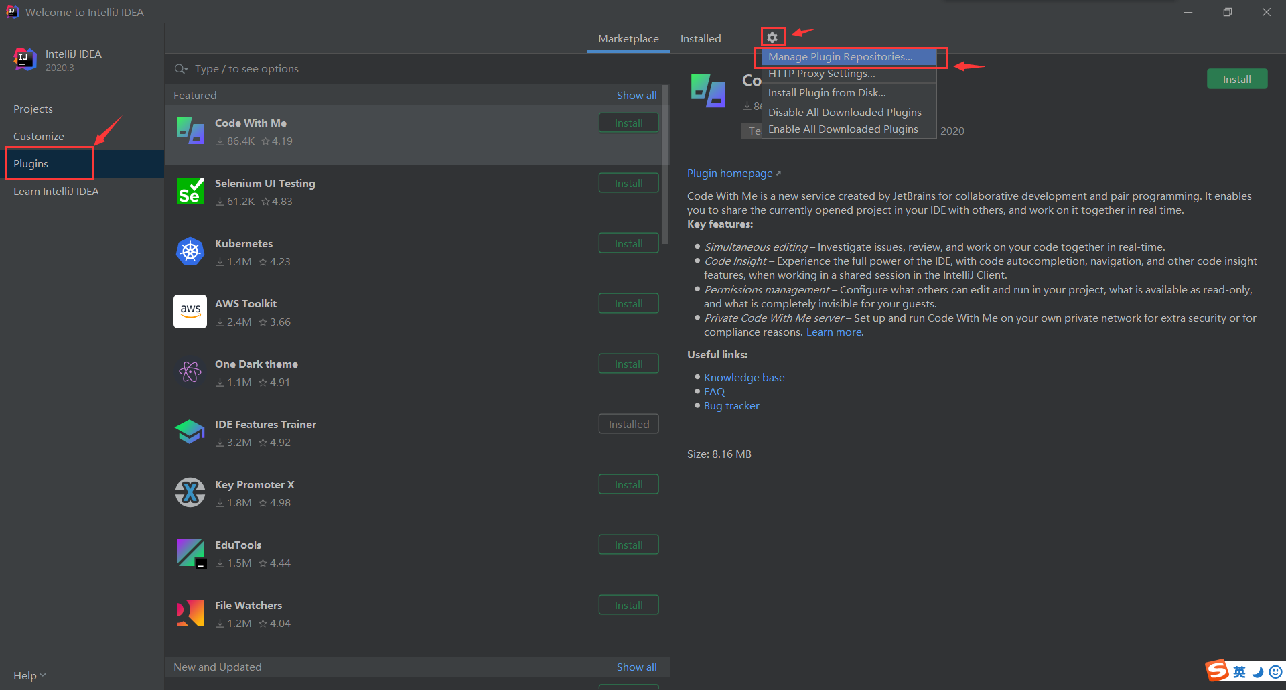Image resolution: width=1286 pixels, height=690 pixels.
Task: Install the AWS Toolkit plugin
Action: [628, 304]
